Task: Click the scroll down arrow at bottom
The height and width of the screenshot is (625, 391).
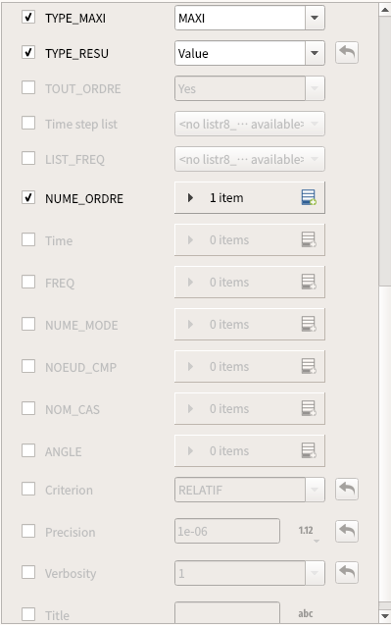Action: pos(385,616)
